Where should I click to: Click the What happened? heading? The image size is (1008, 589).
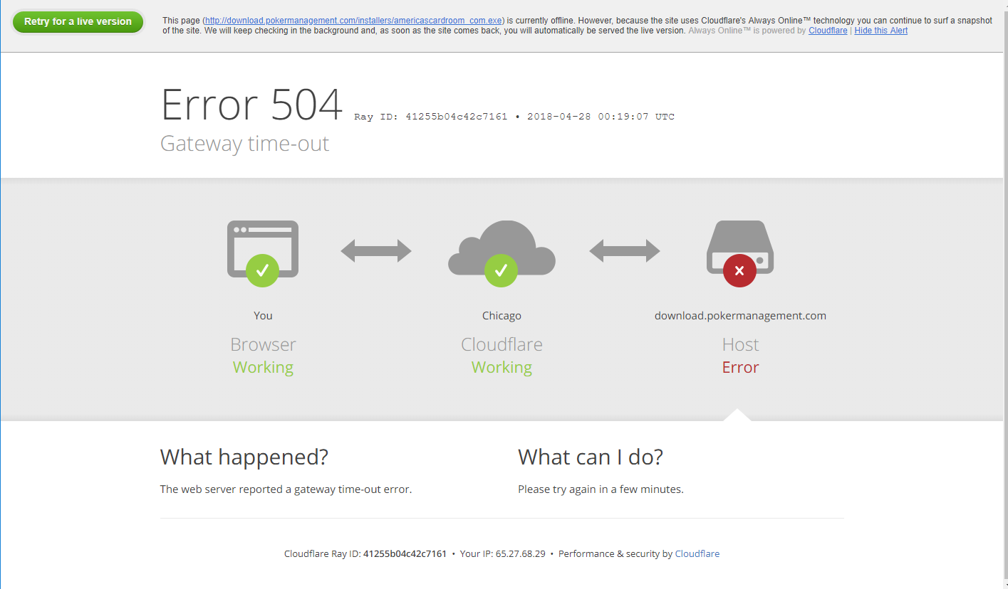(x=244, y=457)
